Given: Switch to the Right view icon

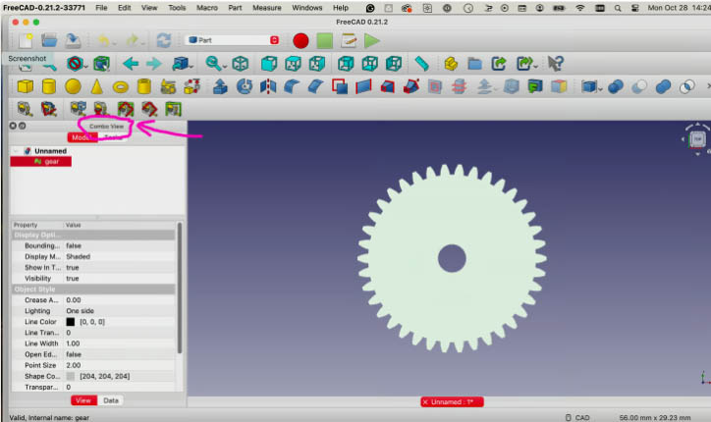Looking at the screenshot, I should point(317,64).
